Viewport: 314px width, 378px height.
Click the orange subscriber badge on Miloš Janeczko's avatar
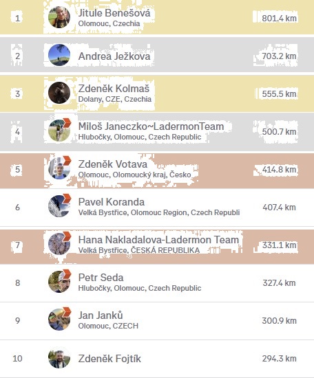point(67,122)
